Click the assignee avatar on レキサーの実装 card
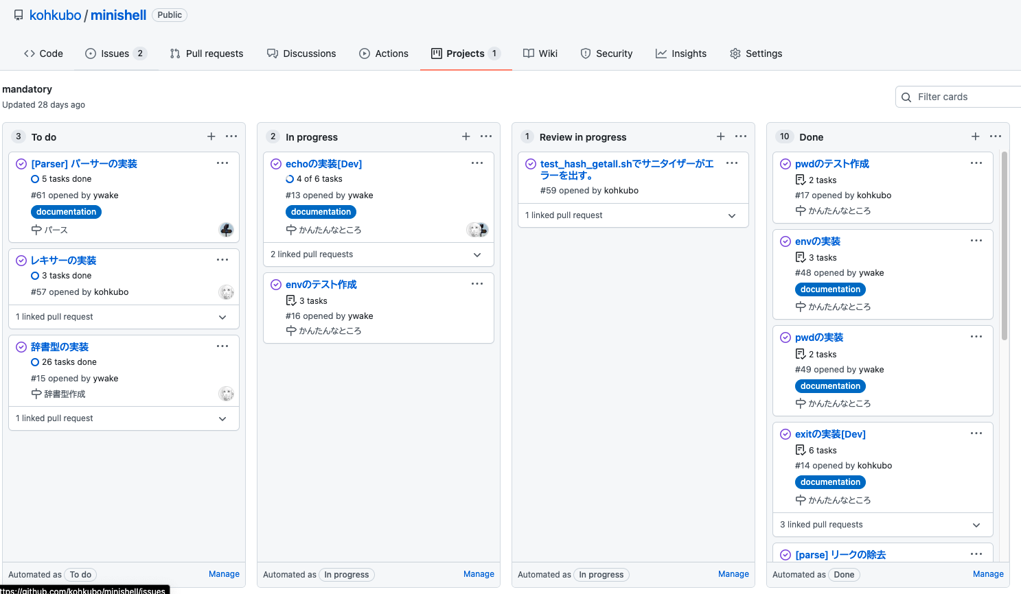Screen dimensions: 1021x594 [x=227, y=292]
